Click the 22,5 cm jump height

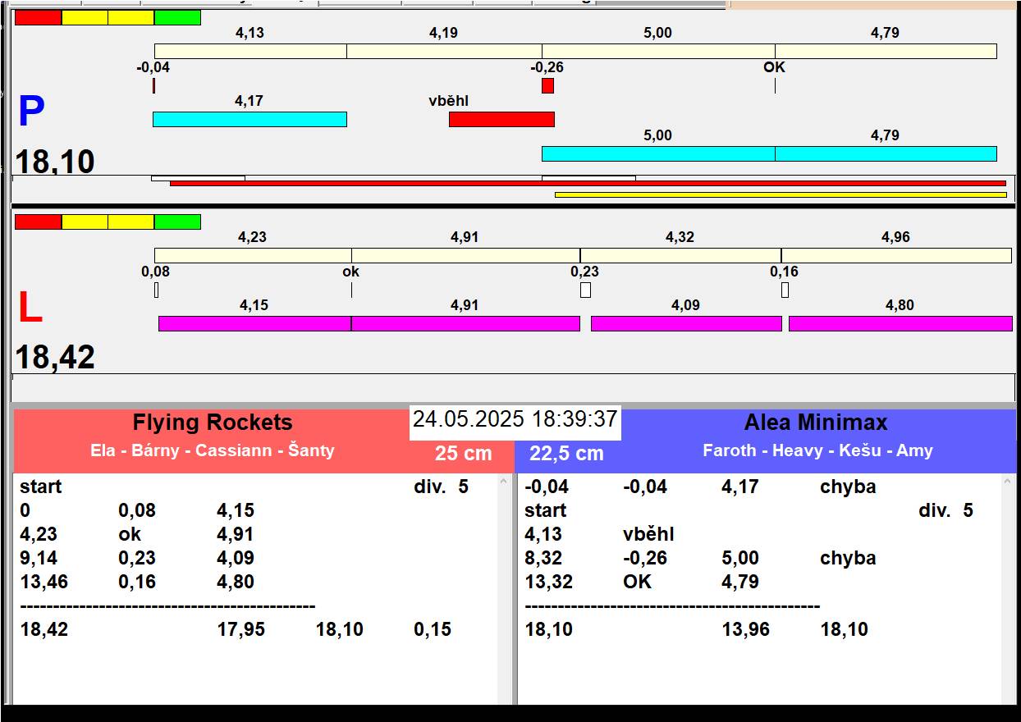pyautogui.click(x=566, y=453)
